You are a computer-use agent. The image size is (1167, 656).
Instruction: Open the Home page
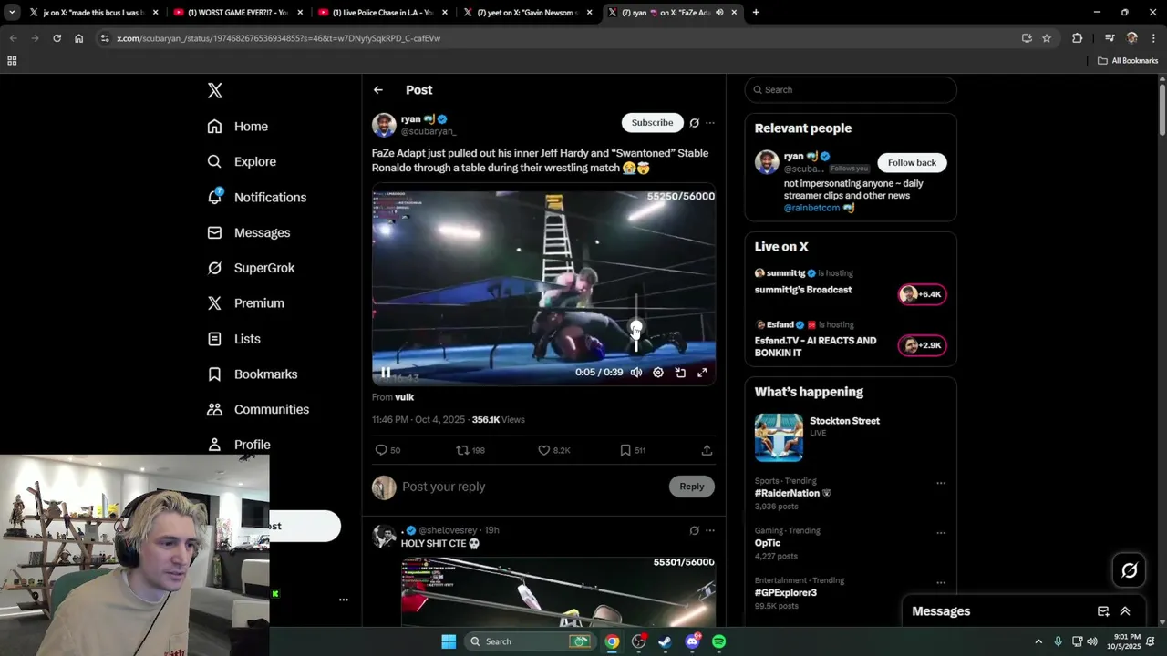pyautogui.click(x=238, y=127)
